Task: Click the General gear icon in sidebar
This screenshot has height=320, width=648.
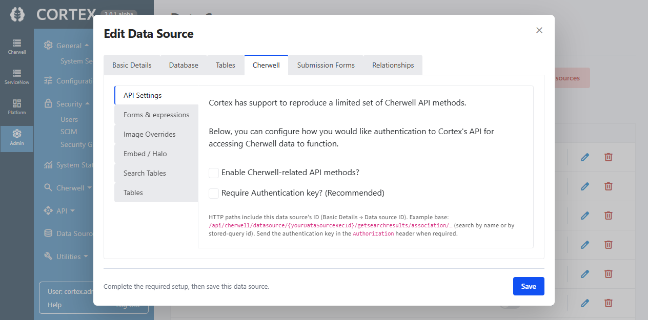Action: pos(48,45)
